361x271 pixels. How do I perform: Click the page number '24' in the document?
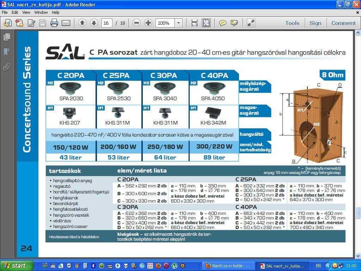point(26,248)
